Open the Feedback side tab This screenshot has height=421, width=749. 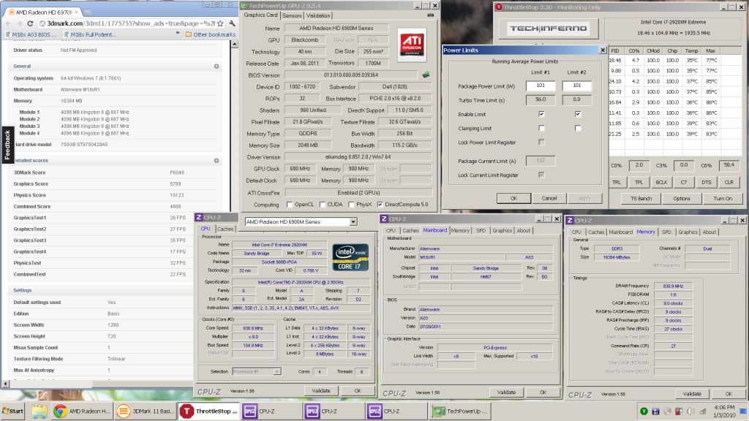pyautogui.click(x=7, y=145)
